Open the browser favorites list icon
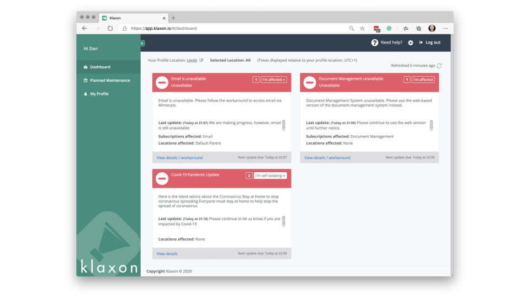This screenshot has height=298, width=530. pos(406,28)
